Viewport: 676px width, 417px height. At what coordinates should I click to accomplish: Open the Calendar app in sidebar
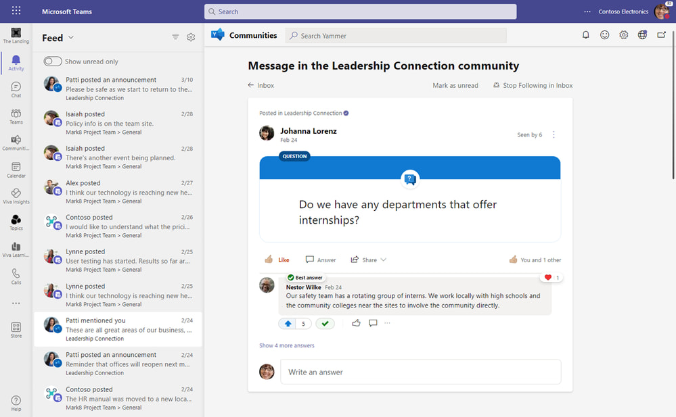click(x=16, y=169)
